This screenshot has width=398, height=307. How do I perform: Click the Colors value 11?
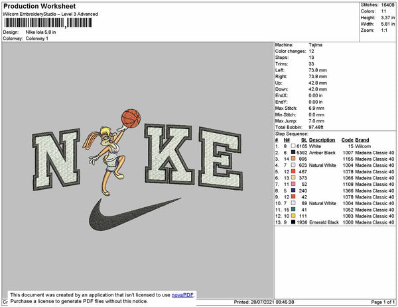tap(383, 11)
